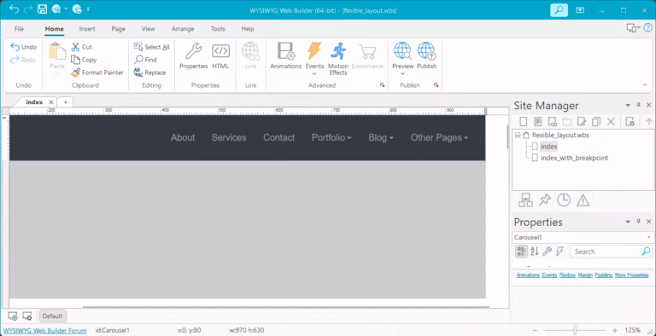
Task: Click the warning triangle icon
Action: pyautogui.click(x=583, y=200)
